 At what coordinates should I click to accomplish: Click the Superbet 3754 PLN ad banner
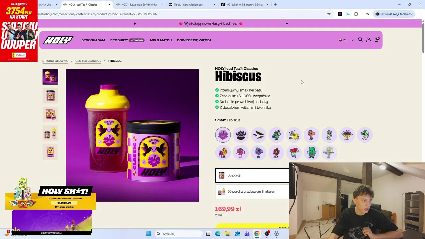tap(19, 31)
